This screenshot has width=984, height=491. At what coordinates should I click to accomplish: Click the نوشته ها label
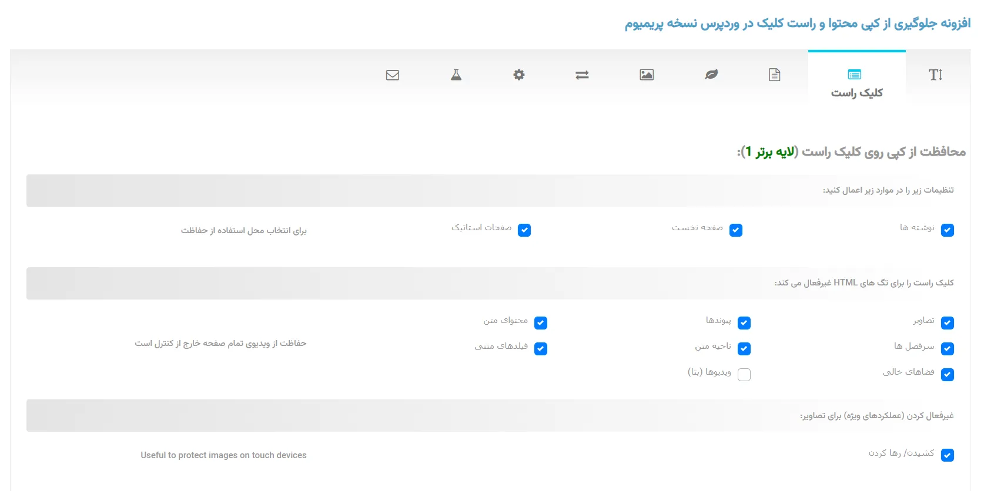click(917, 228)
